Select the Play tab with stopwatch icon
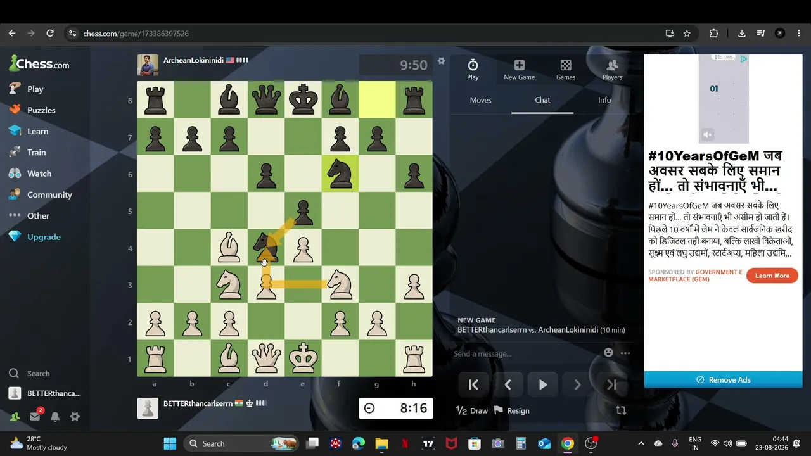The height and width of the screenshot is (456, 811). click(x=473, y=69)
